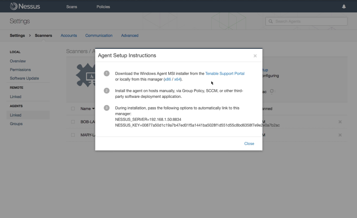Click the MARY-L agent name
357x218 pixels.
point(88,135)
